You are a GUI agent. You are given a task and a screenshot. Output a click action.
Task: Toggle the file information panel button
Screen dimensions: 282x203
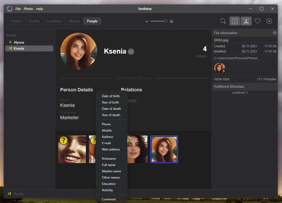tap(235, 21)
